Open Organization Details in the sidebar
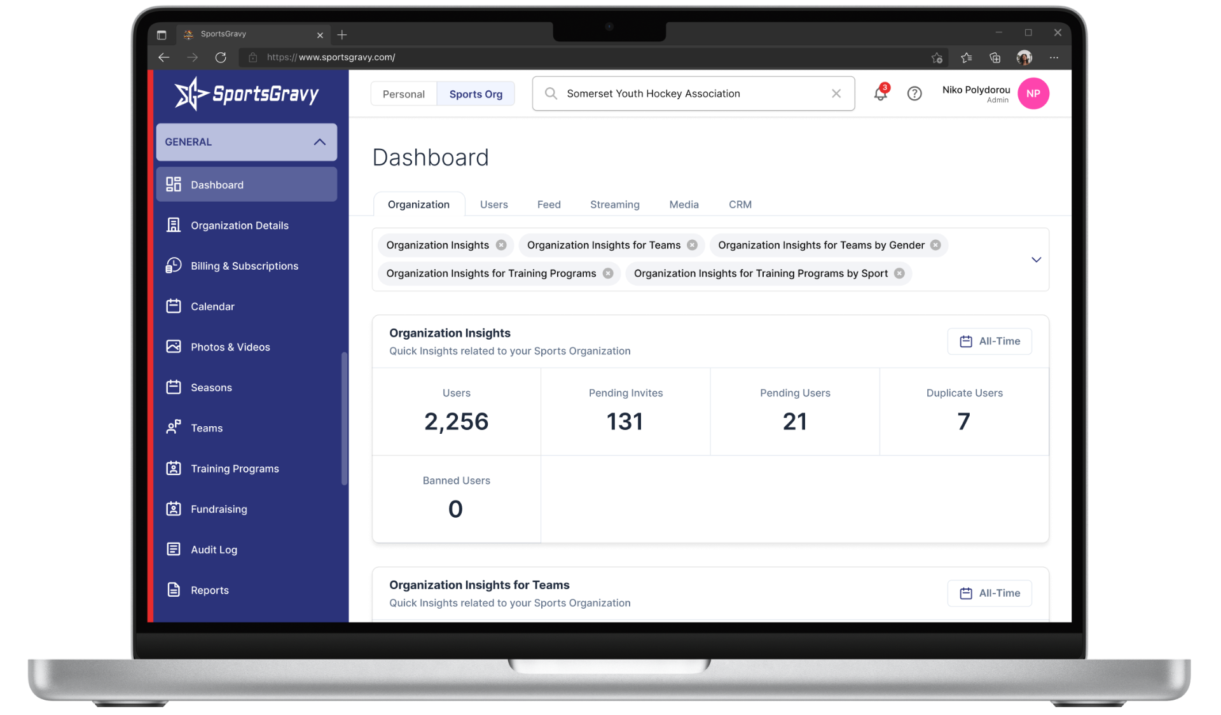Image resolution: width=1221 pixels, height=715 pixels. [246, 225]
